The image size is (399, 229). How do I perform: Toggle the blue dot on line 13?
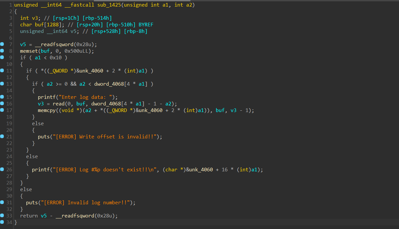coord(2,84)
